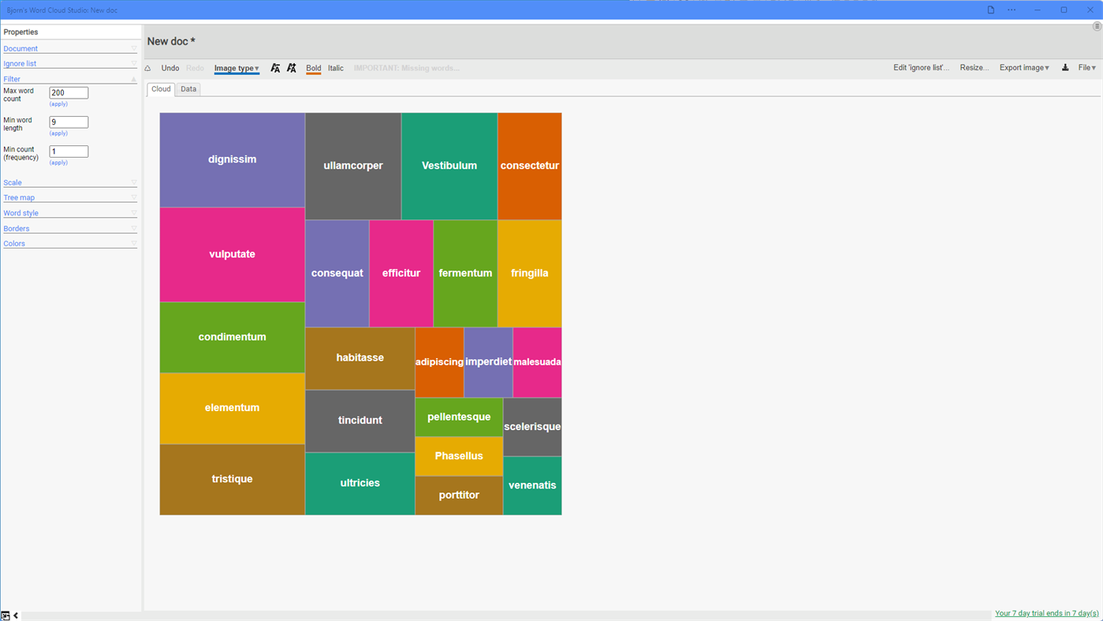
Task: Click the download icon near File menu
Action: tap(1064, 68)
